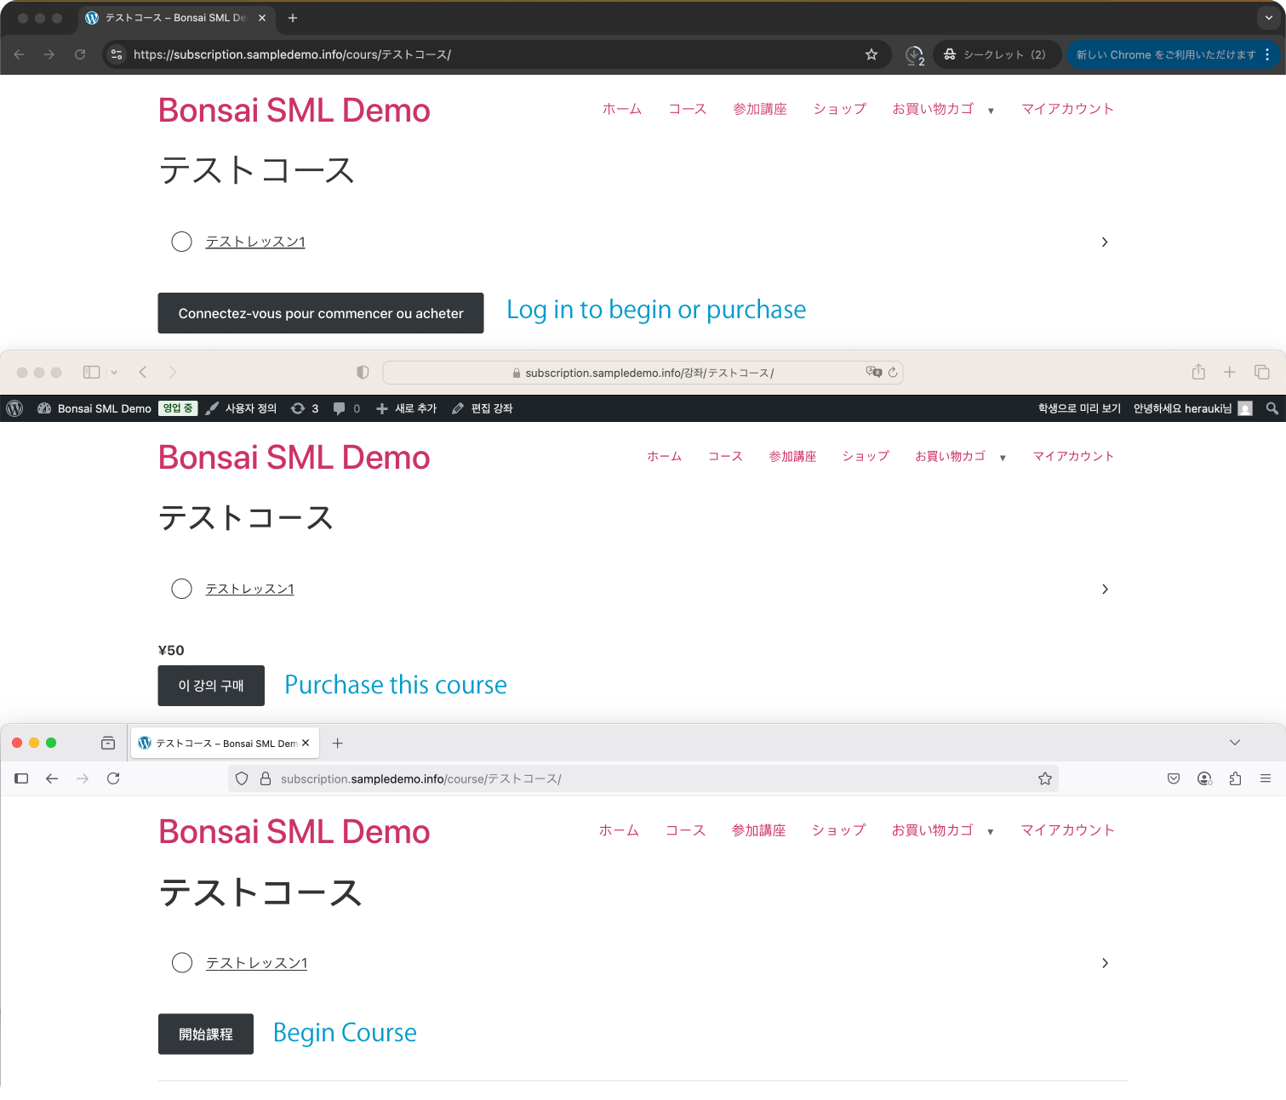This screenshot has width=1286, height=1100.
Task: Click the Firefox extensions puzzle icon
Action: [x=1235, y=778]
